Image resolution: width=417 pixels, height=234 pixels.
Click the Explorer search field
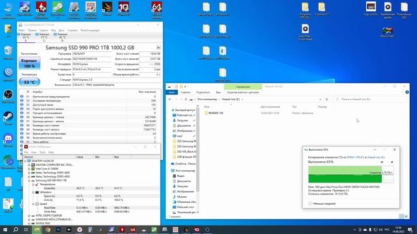[369, 99]
